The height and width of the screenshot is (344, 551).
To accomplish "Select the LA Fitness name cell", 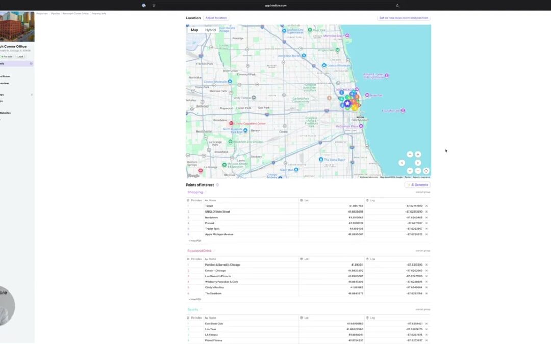I will 251,335.
